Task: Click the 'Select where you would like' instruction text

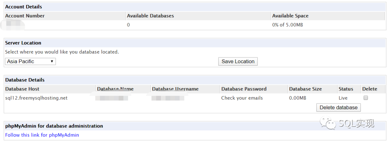Action: pos(62,52)
